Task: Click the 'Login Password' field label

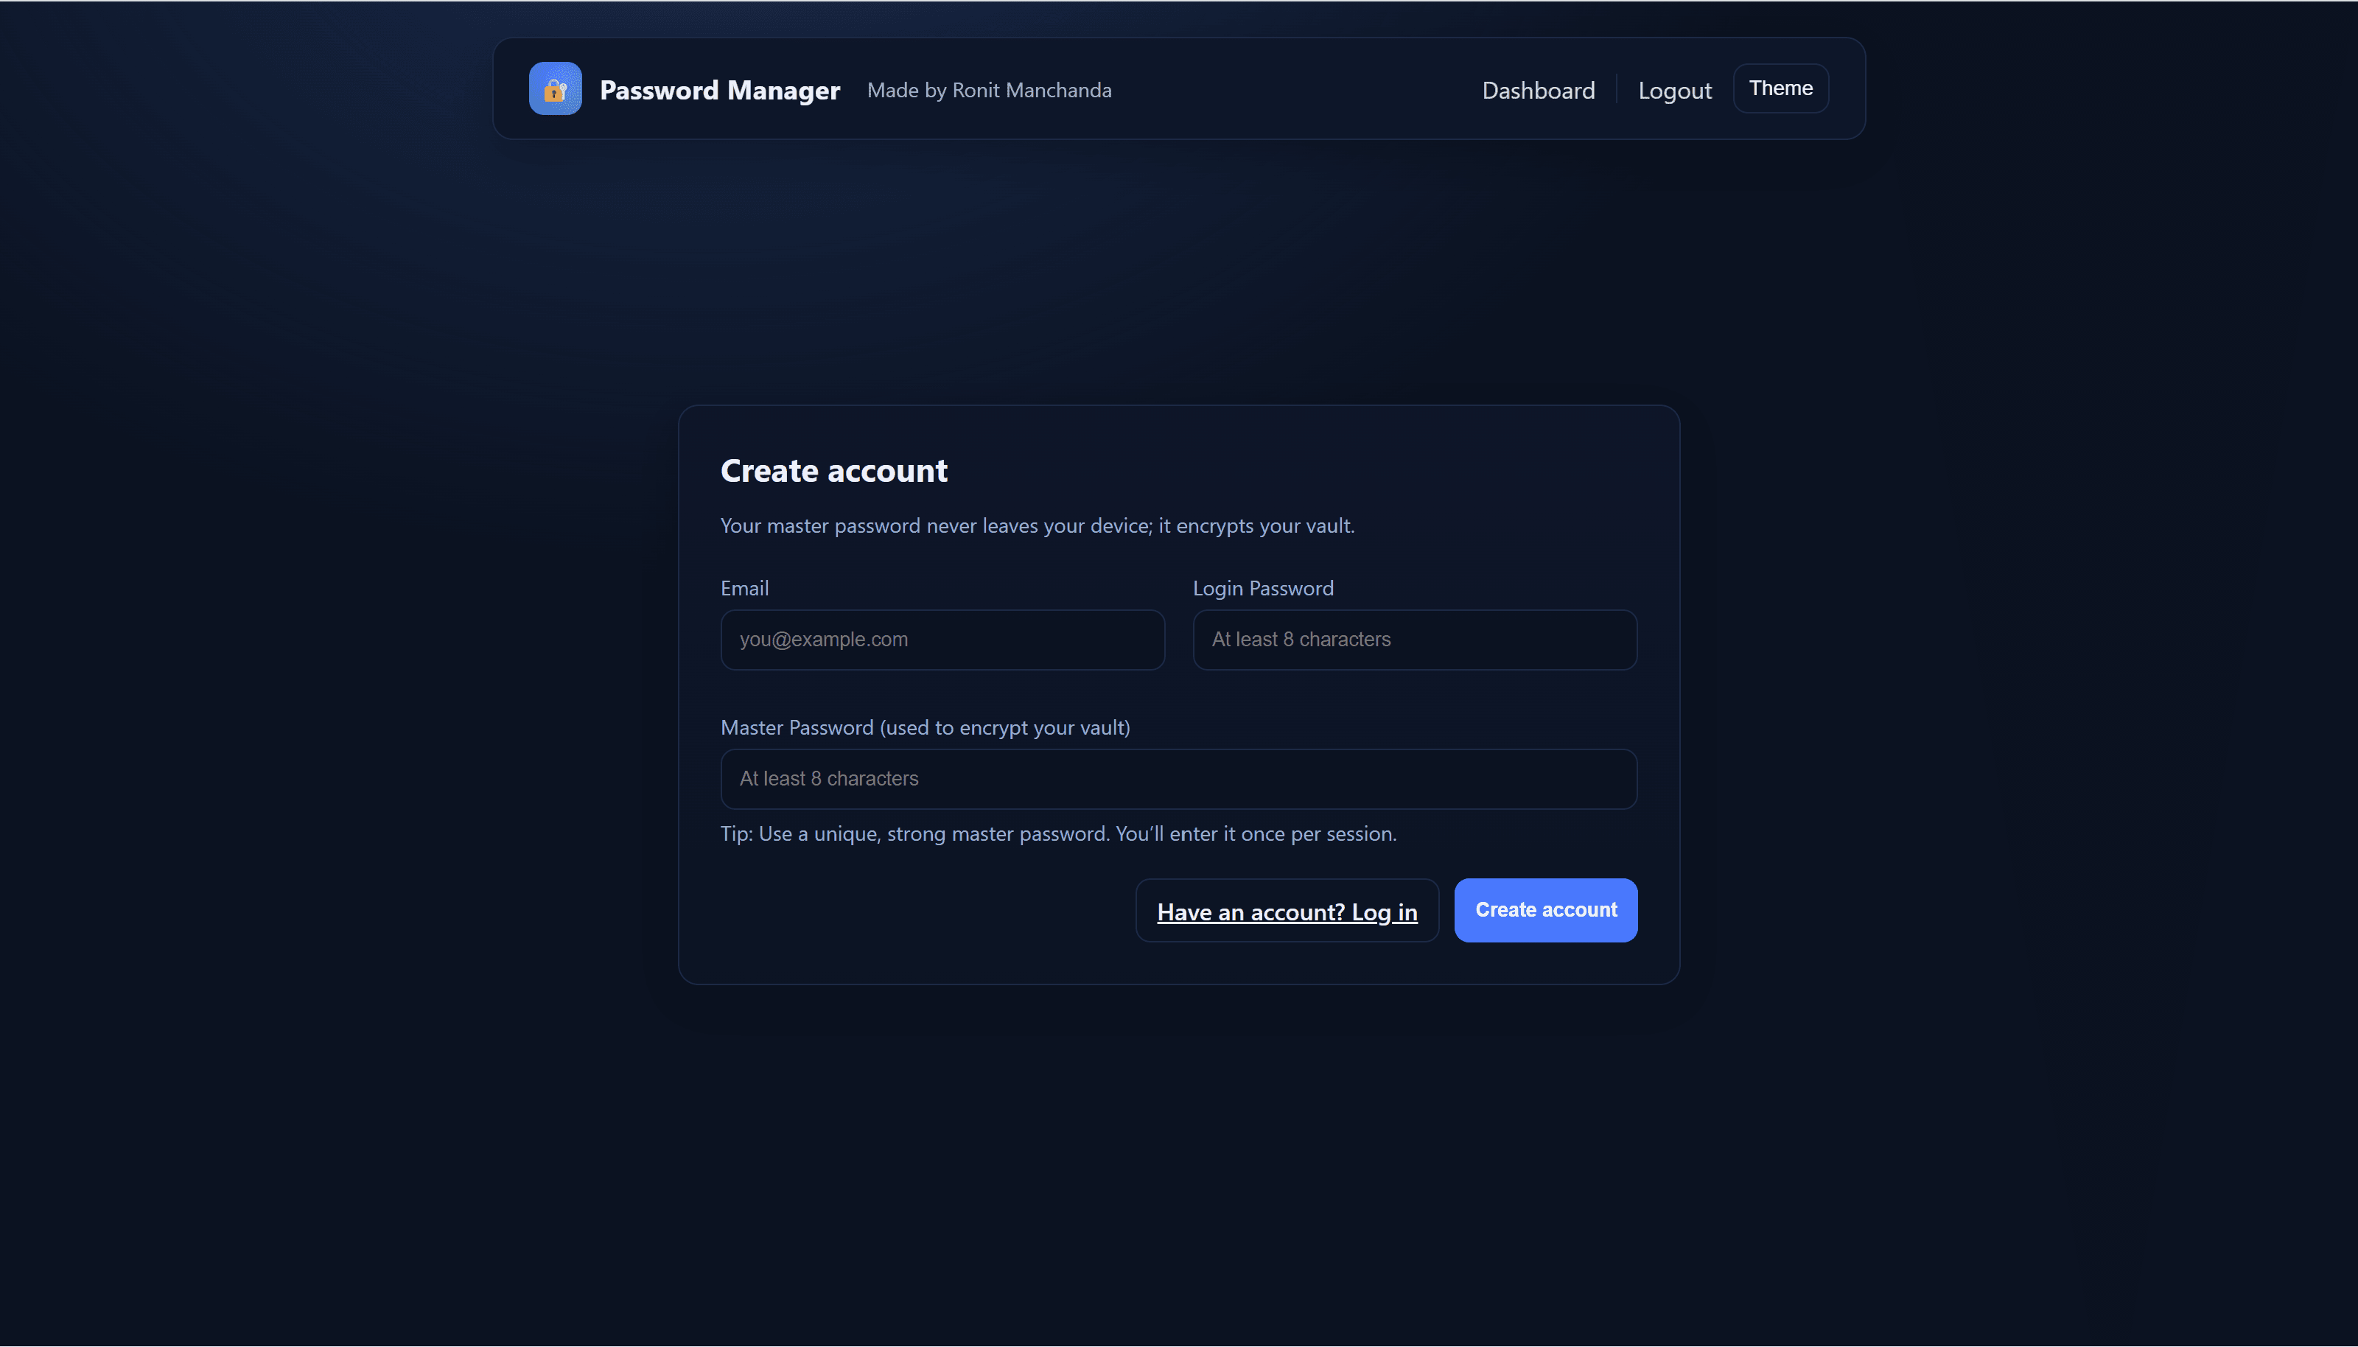Action: [x=1262, y=587]
